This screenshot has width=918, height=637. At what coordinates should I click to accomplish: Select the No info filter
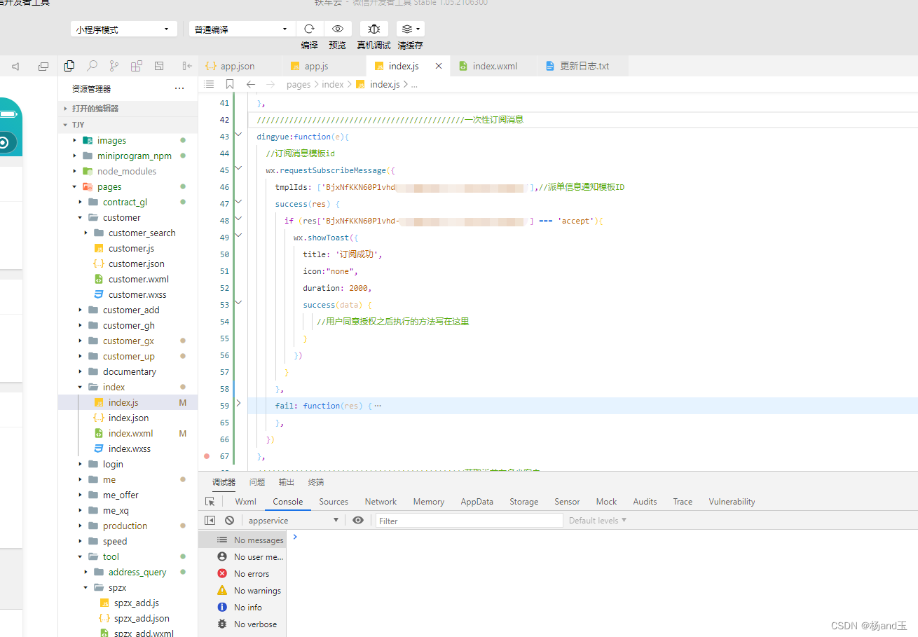point(242,607)
